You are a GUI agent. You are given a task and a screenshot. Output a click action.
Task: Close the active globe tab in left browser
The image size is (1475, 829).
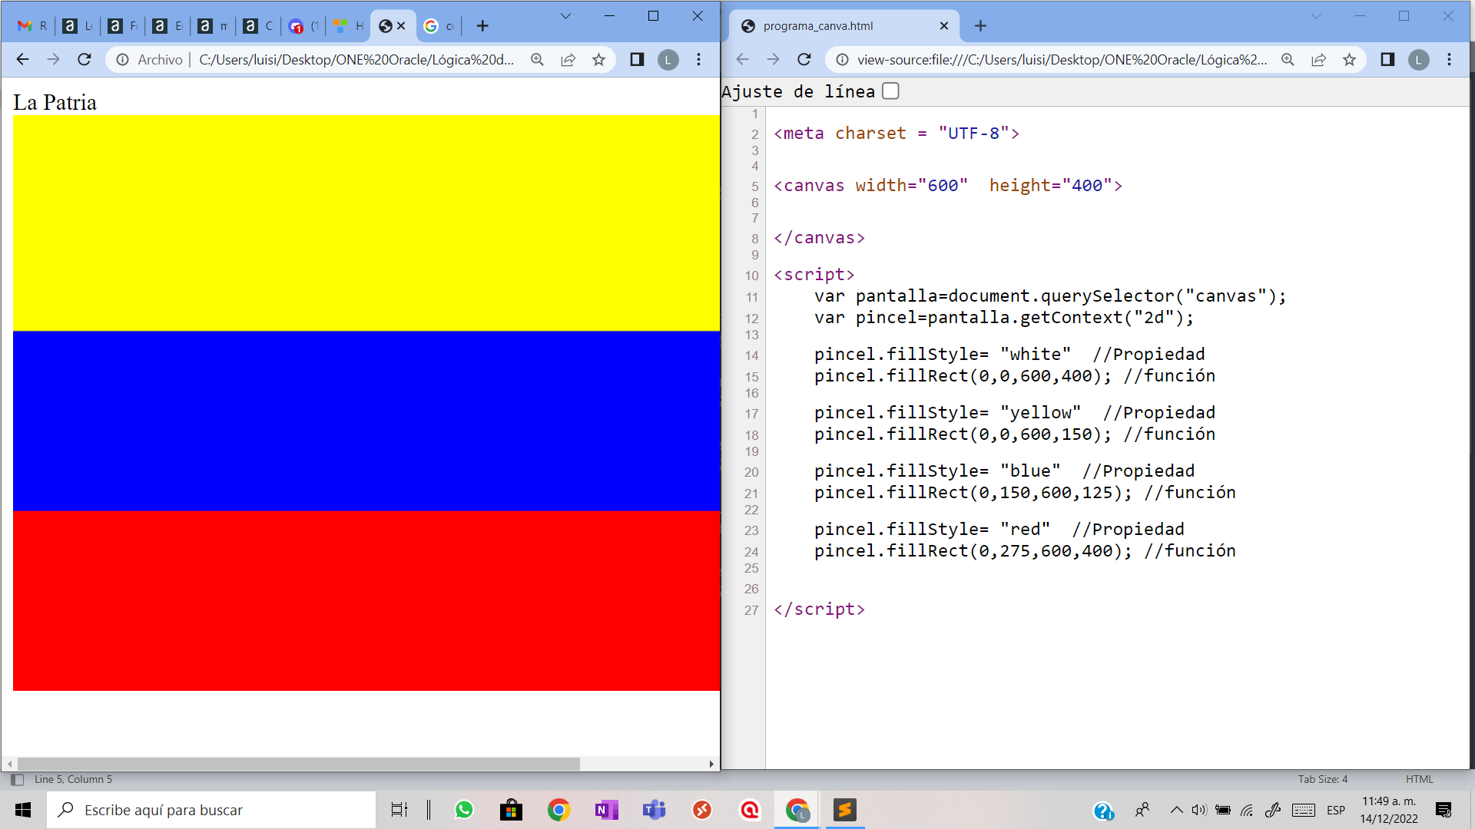click(x=401, y=26)
